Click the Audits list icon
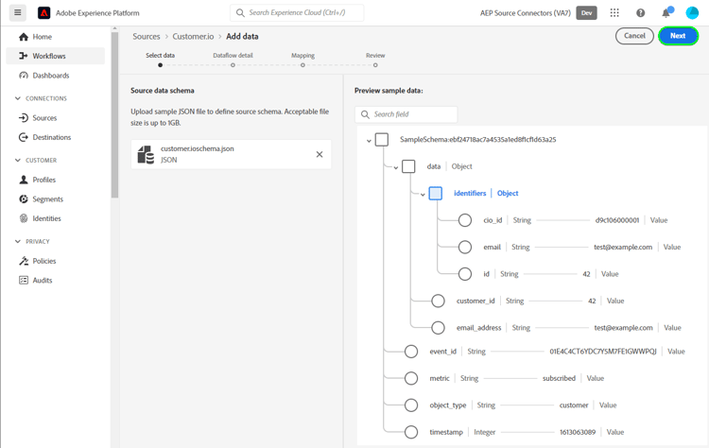The height and width of the screenshot is (448, 709). (x=24, y=281)
